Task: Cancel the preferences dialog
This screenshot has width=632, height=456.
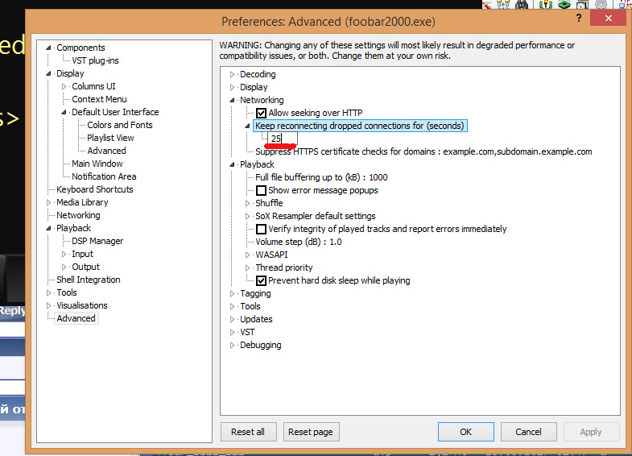Action: click(x=528, y=432)
